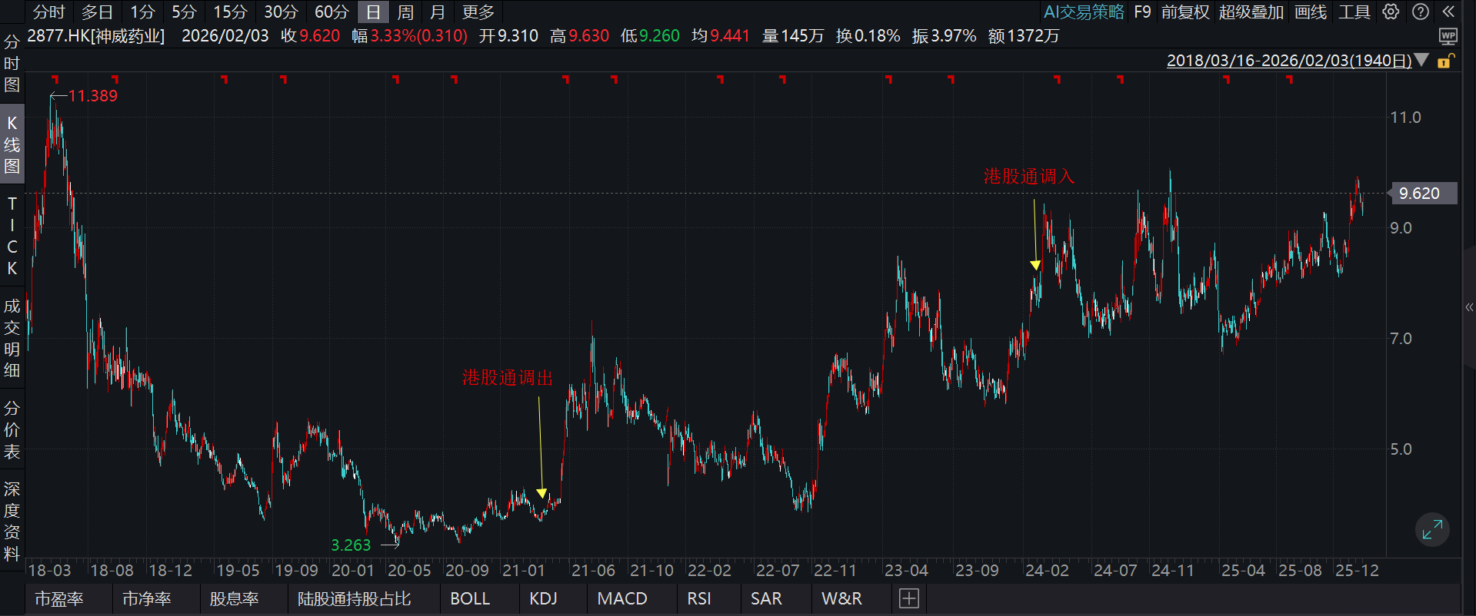Click the double-chevron collapse icon at top right
This screenshot has width=1476, height=616.
tap(1448, 12)
